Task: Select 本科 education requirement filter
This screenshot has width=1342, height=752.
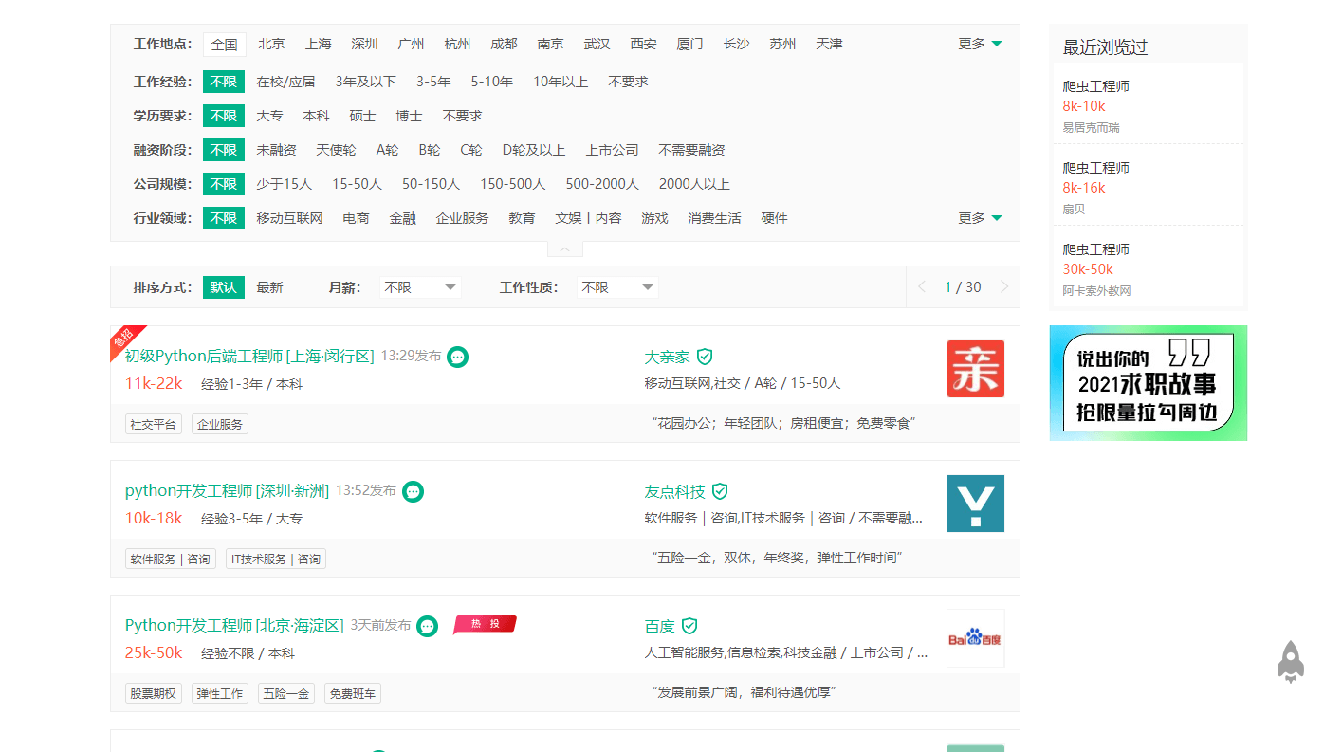Action: pos(316,116)
